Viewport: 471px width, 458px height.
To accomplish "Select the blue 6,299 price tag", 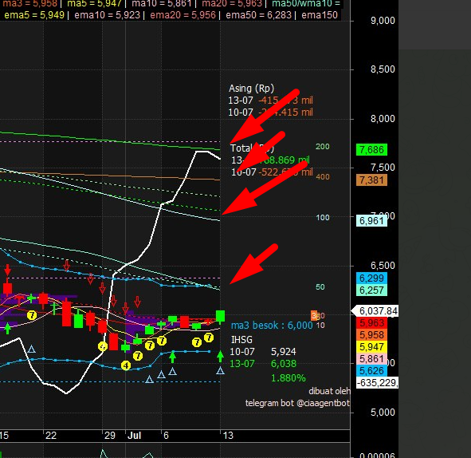I will [x=371, y=278].
